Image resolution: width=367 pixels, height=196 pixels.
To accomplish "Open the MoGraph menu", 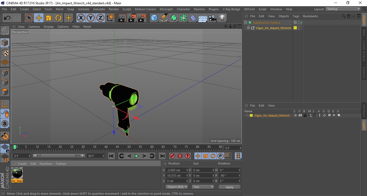I will [166, 9].
